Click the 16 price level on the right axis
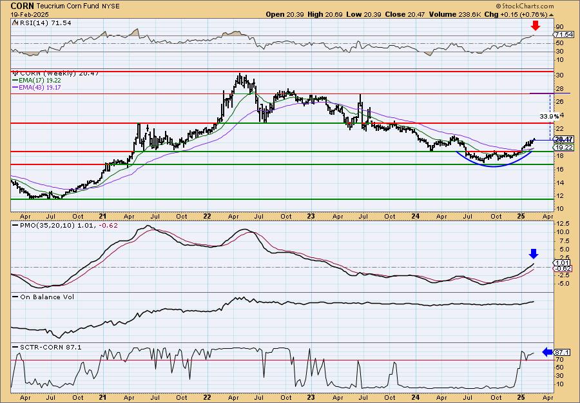This screenshot has width=580, height=403. click(x=559, y=169)
